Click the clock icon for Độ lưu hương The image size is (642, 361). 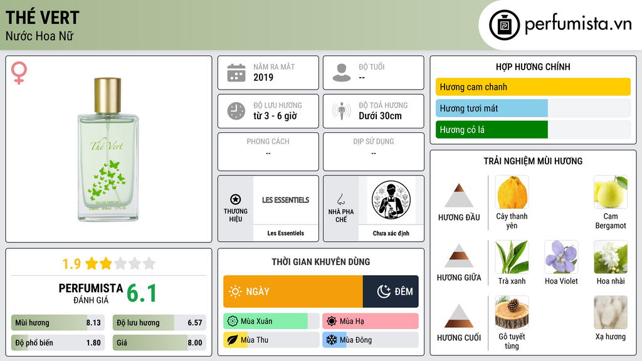[236, 111]
